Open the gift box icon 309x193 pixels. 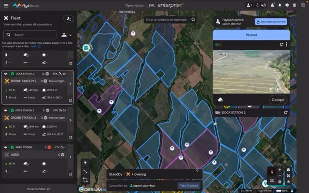pyautogui.click(x=295, y=5)
